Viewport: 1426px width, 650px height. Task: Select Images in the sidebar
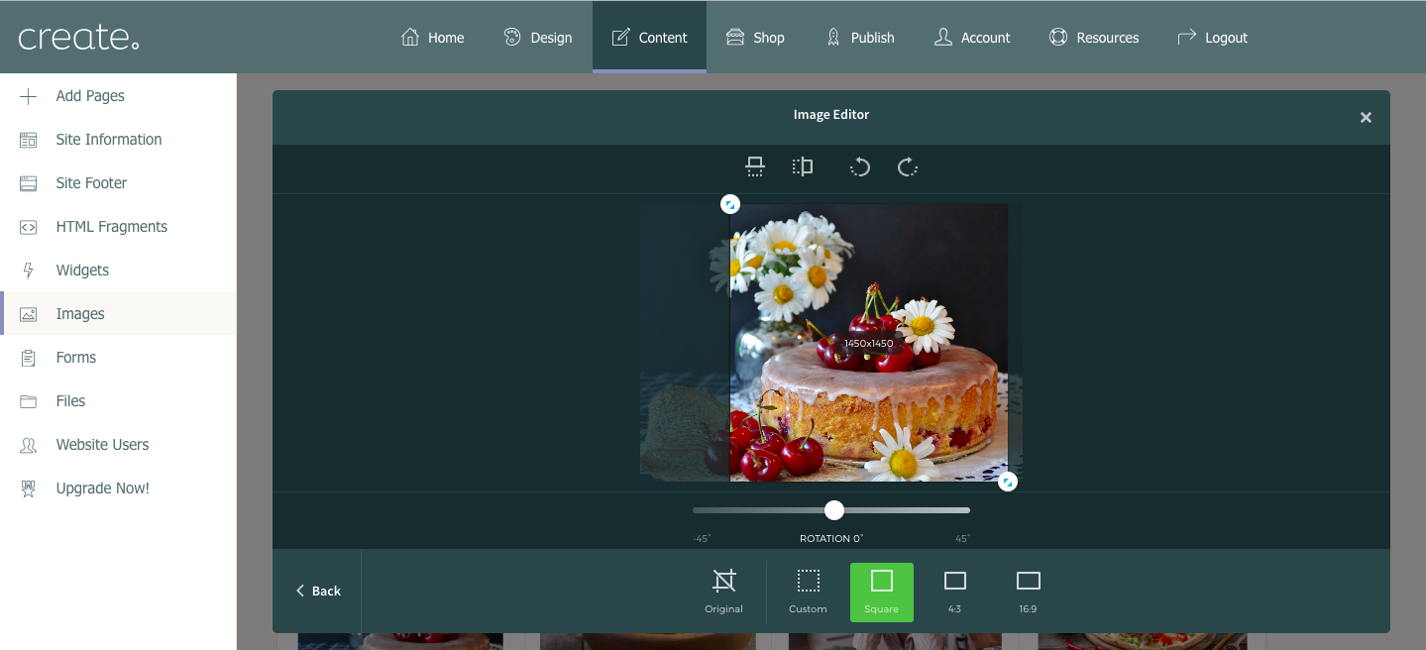point(118,314)
